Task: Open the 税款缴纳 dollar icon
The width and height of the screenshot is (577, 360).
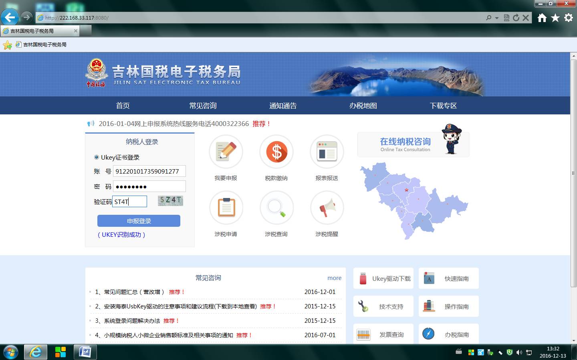Action: tap(276, 152)
